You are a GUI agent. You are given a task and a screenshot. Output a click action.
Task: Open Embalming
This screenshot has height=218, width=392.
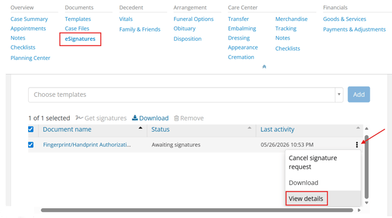click(242, 29)
